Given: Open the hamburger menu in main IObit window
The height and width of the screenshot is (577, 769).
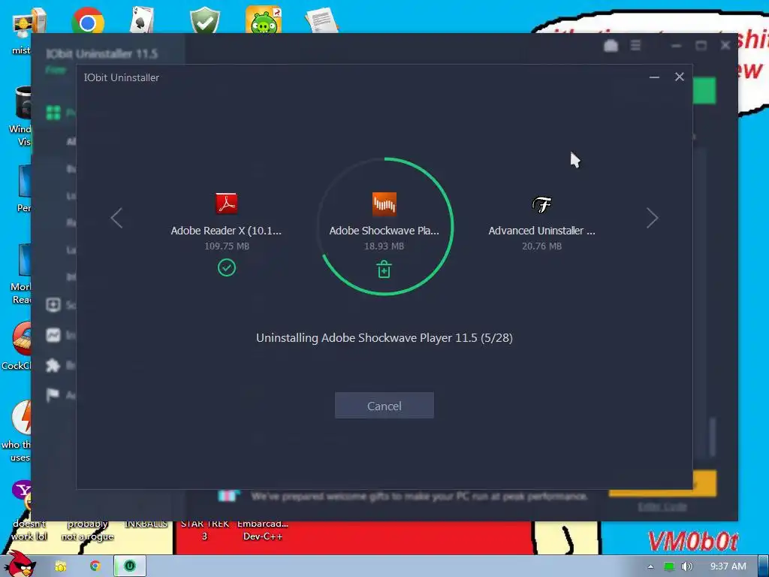Looking at the screenshot, I should (635, 45).
